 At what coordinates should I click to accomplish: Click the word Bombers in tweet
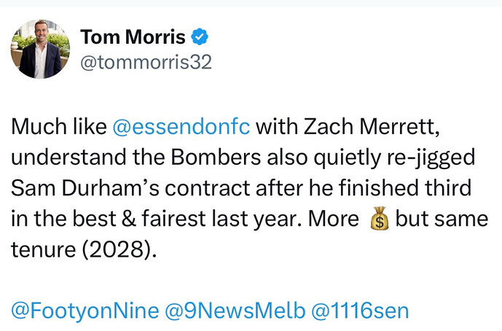pyautogui.click(x=216, y=157)
